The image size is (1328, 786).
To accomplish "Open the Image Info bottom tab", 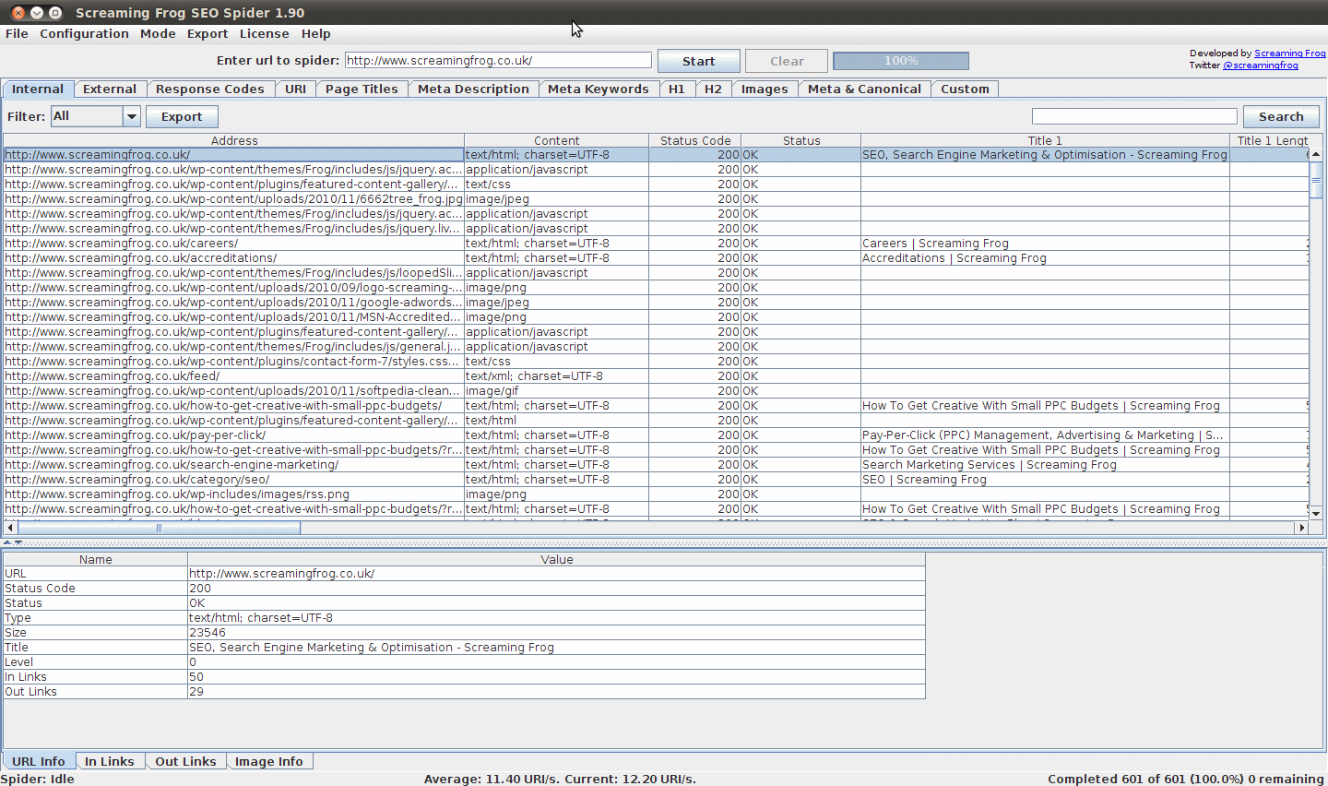I will (268, 761).
